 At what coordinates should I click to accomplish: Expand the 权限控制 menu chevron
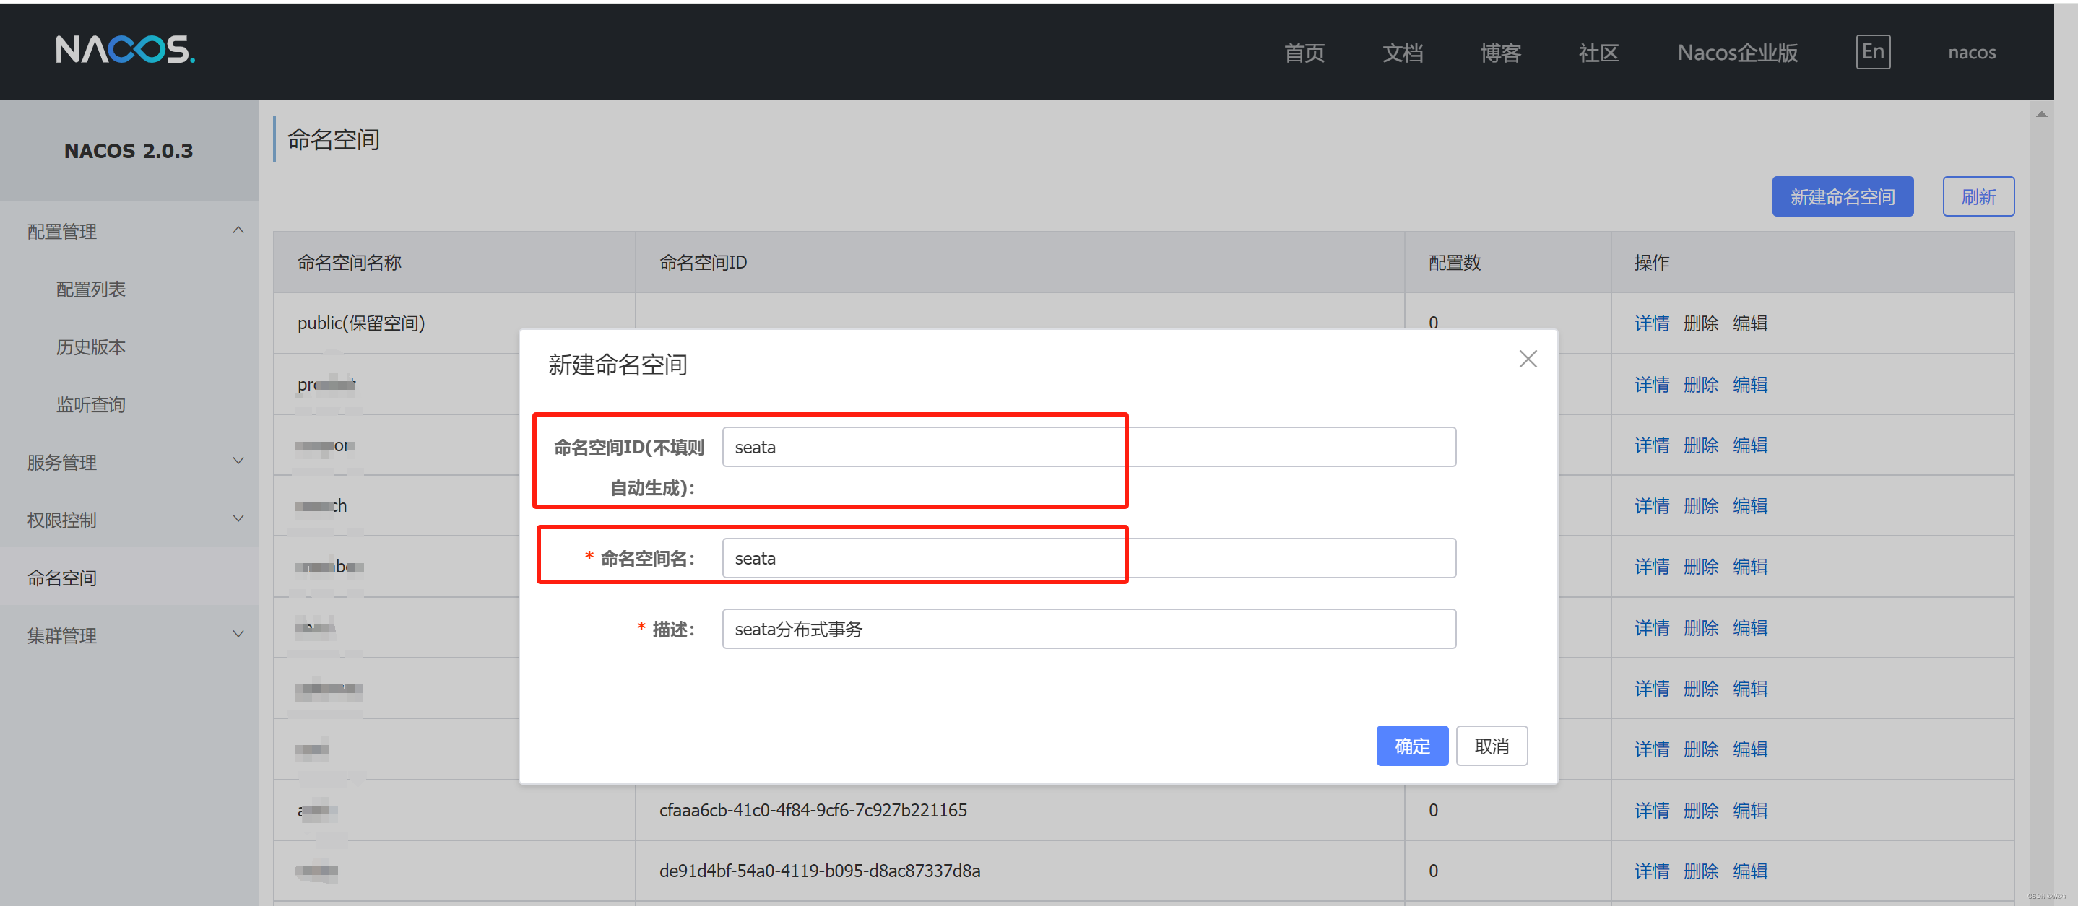238,519
